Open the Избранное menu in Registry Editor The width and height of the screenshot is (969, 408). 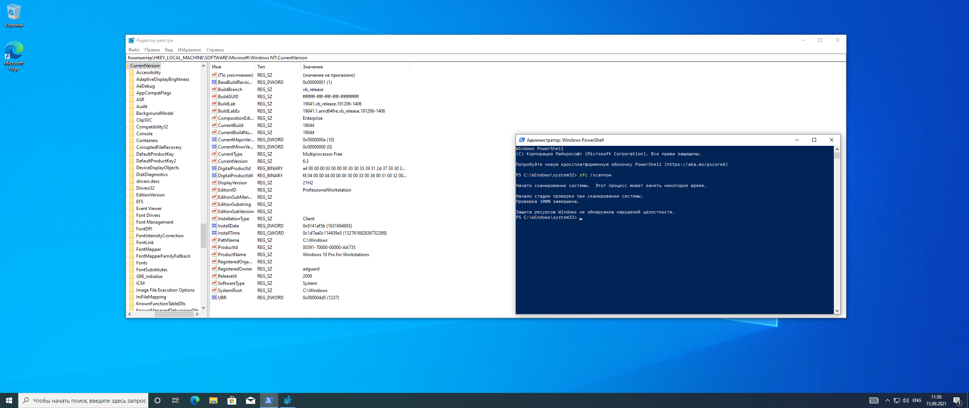(x=189, y=50)
